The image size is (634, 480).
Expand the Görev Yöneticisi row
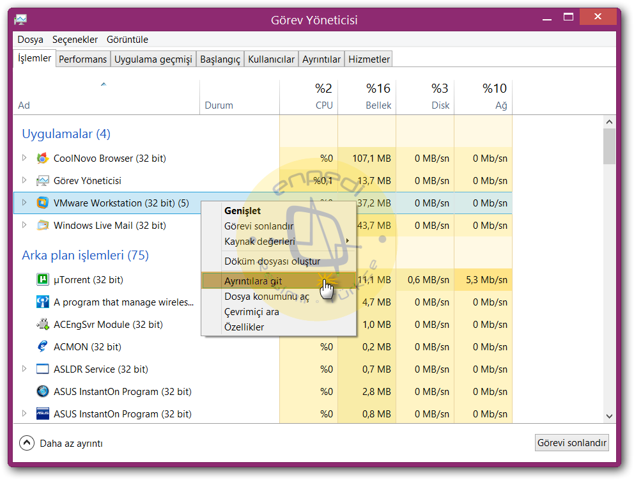[24, 180]
